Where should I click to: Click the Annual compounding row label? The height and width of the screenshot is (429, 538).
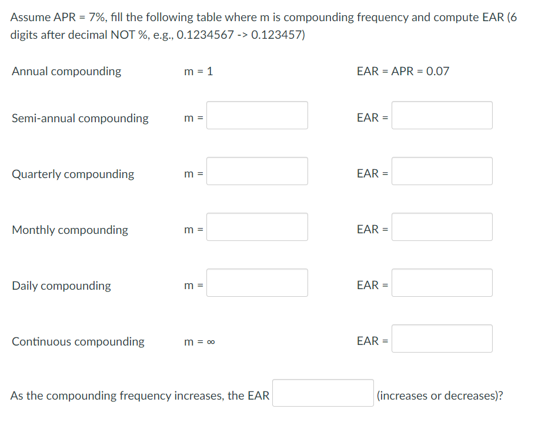click(x=66, y=71)
